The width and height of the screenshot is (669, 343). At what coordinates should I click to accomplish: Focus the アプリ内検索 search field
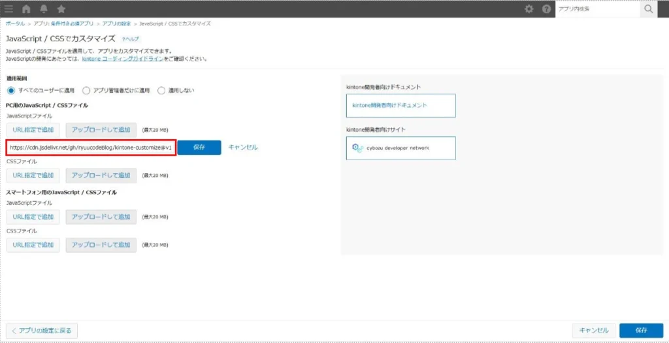point(598,9)
